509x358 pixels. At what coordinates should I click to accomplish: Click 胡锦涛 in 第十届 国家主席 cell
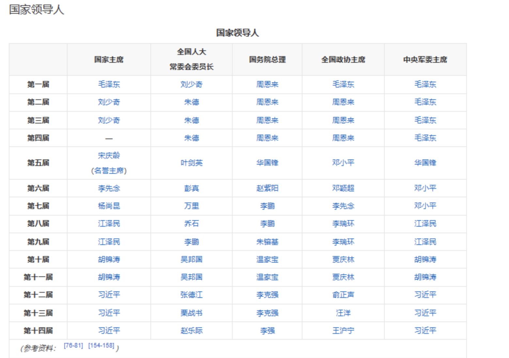click(109, 259)
